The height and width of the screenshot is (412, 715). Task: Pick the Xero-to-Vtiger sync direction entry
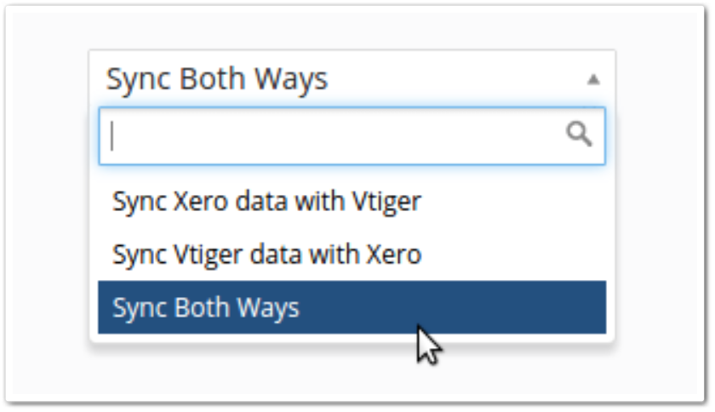coord(266,203)
